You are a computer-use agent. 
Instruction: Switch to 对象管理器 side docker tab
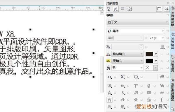click(173, 17)
